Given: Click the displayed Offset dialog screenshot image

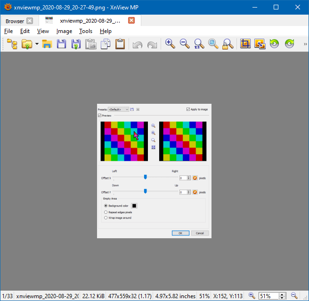Looking at the screenshot, I should [x=154, y=171].
